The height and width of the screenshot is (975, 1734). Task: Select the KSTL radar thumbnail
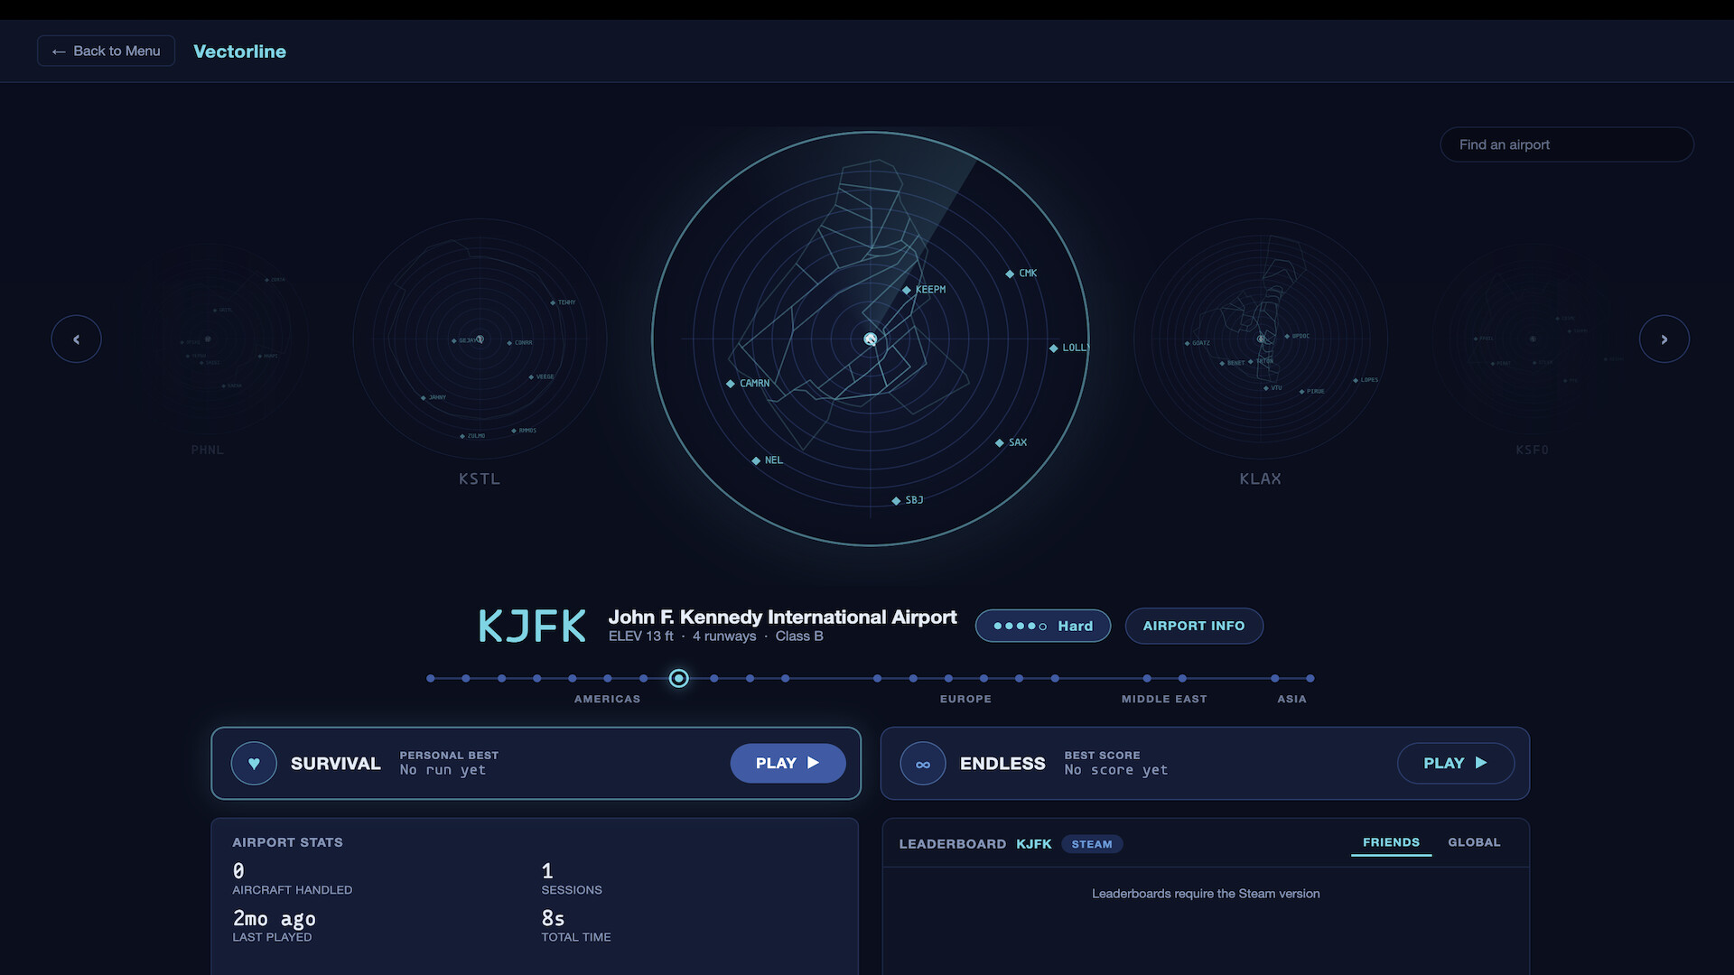pos(480,339)
